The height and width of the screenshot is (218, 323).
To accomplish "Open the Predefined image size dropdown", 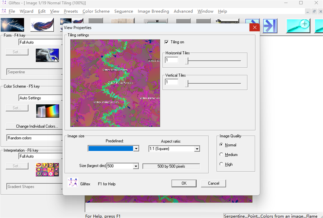I will (136, 148).
